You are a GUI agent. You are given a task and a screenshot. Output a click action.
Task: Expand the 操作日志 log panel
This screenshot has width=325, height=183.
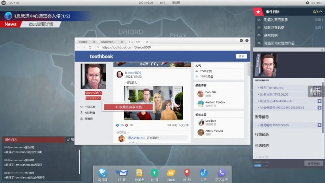point(69,140)
